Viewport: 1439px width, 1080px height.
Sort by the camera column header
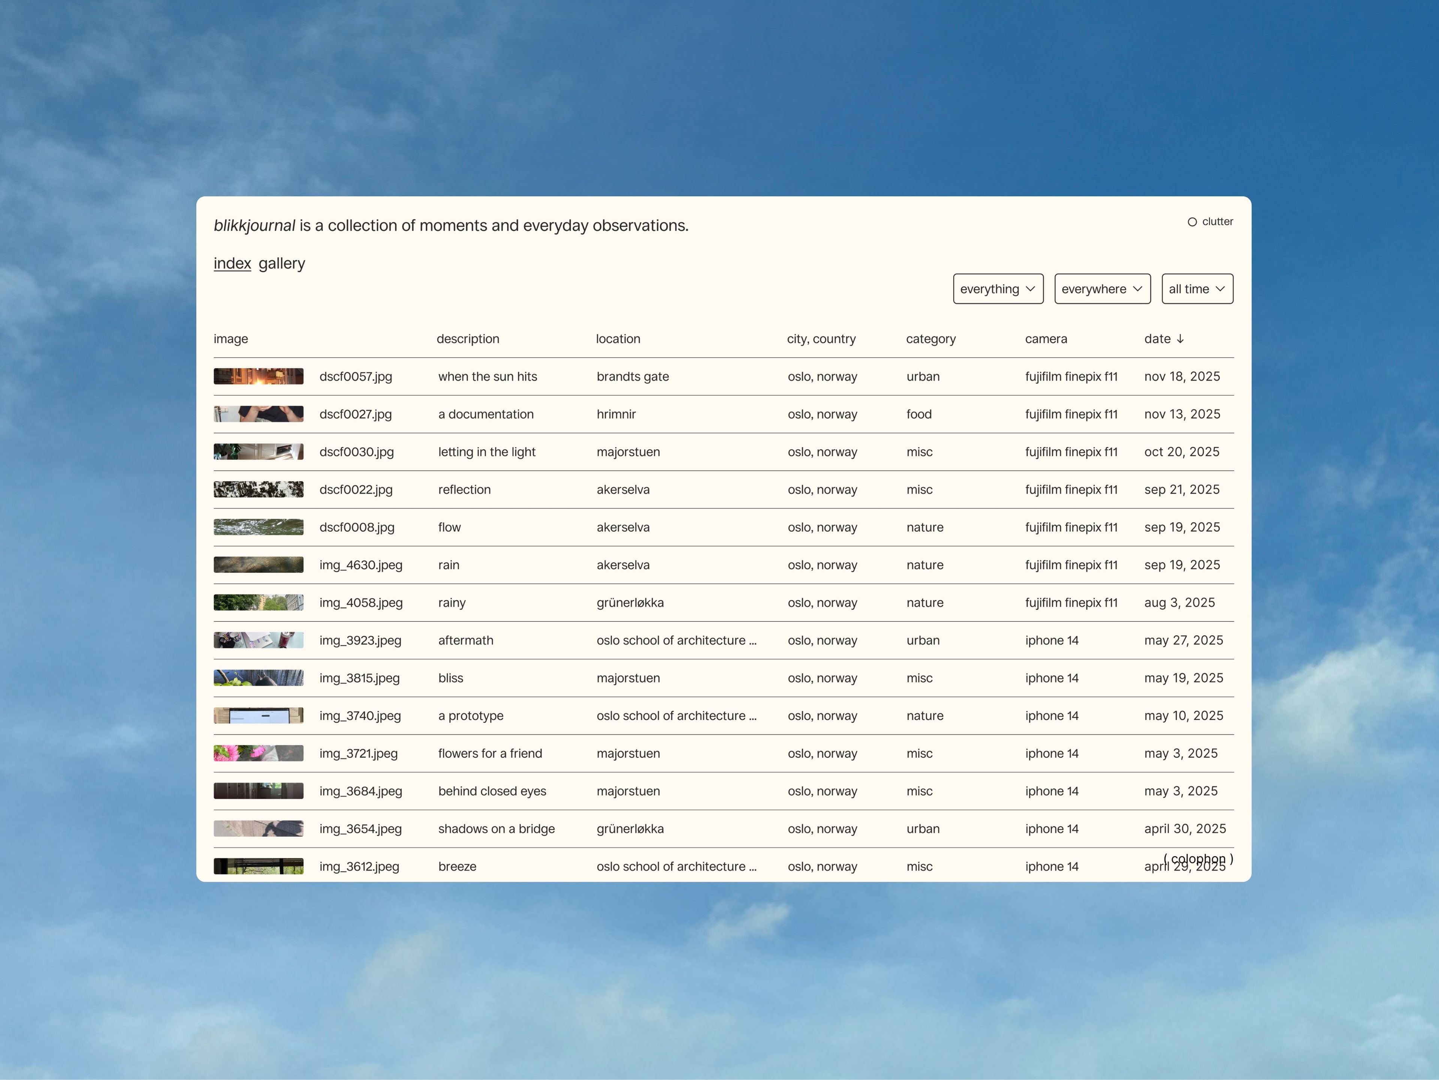point(1046,339)
